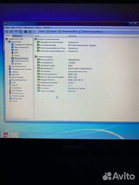Select Безопасность tree item
The width and height of the screenshot is (139, 185).
pos(16,93)
